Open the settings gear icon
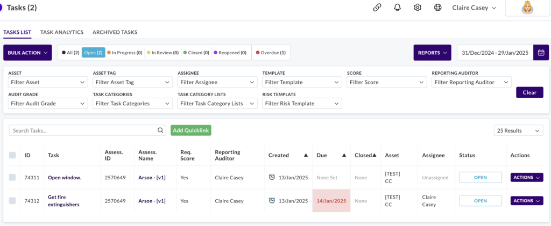Viewport: 551px width, 226px height. [418, 8]
